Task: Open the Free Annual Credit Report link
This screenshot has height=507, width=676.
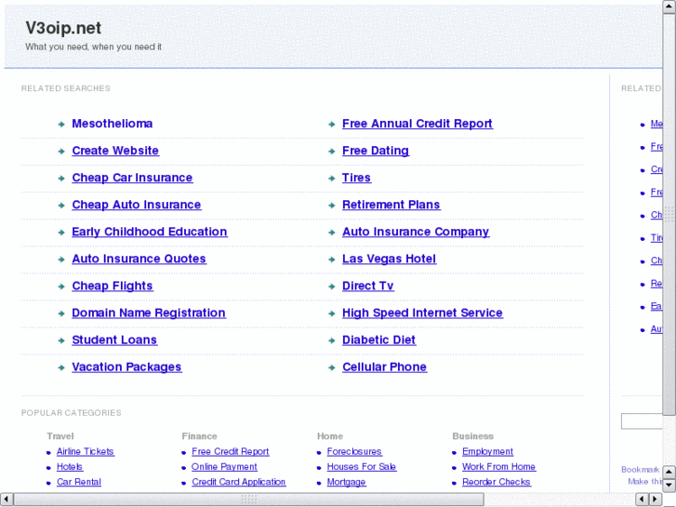Action: [417, 124]
